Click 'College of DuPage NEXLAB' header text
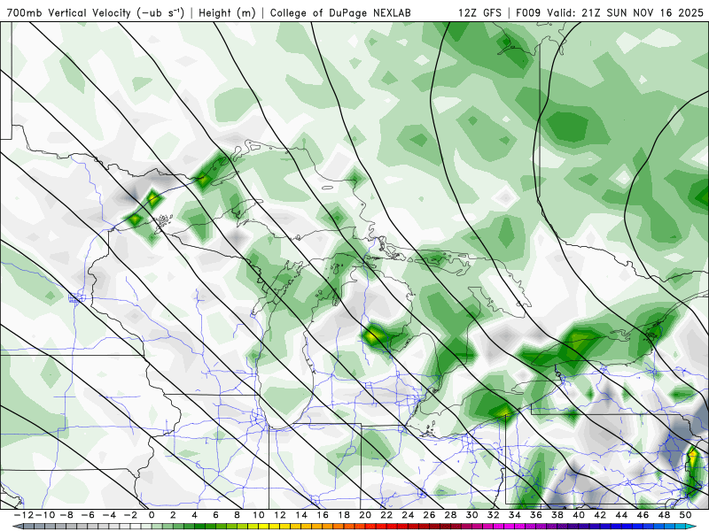 pos(340,12)
